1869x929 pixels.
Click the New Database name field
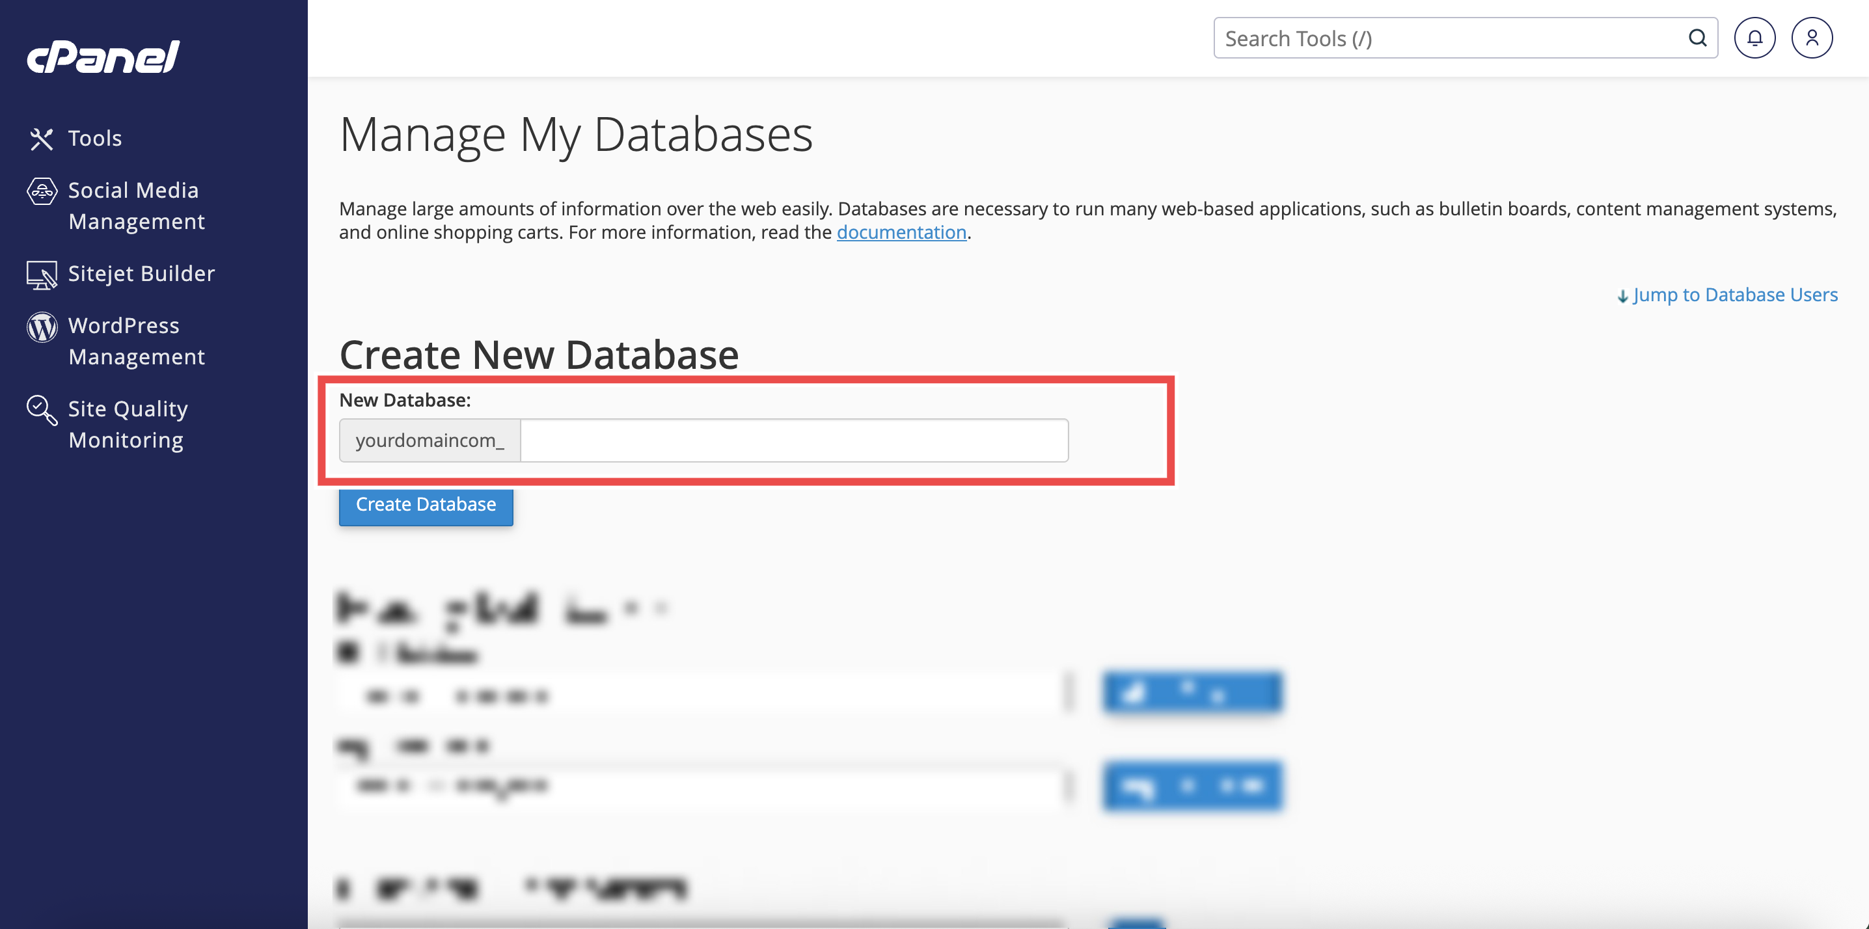[x=795, y=440]
